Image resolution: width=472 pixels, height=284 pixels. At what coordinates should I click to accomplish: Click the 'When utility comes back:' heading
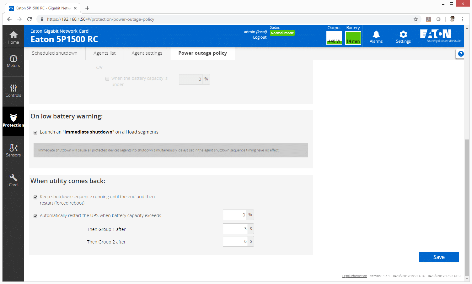68,181
